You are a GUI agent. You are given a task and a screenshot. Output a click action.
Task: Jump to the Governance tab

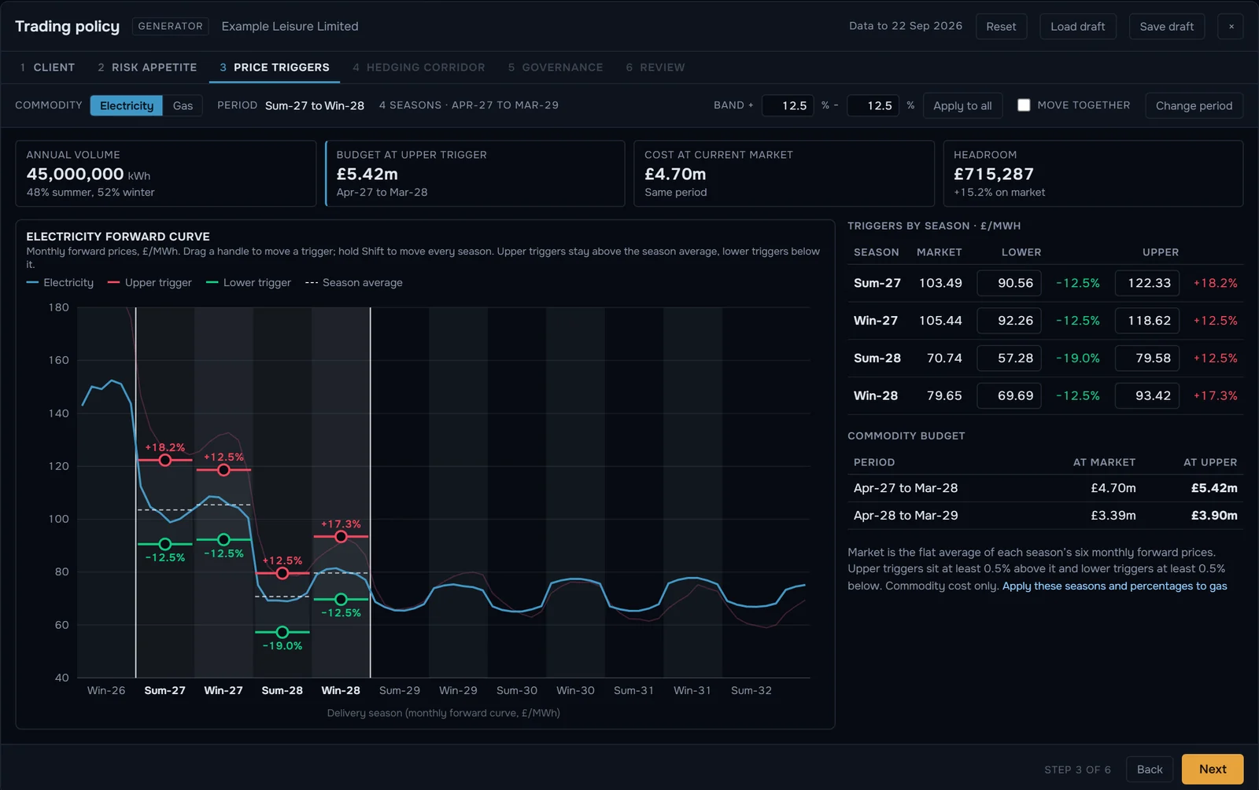[x=556, y=68]
